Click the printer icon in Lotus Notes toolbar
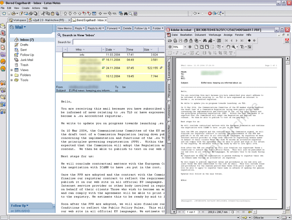Image resolution: width=292 pixels, height=220 pixels. pyautogui.click(x=31, y=13)
